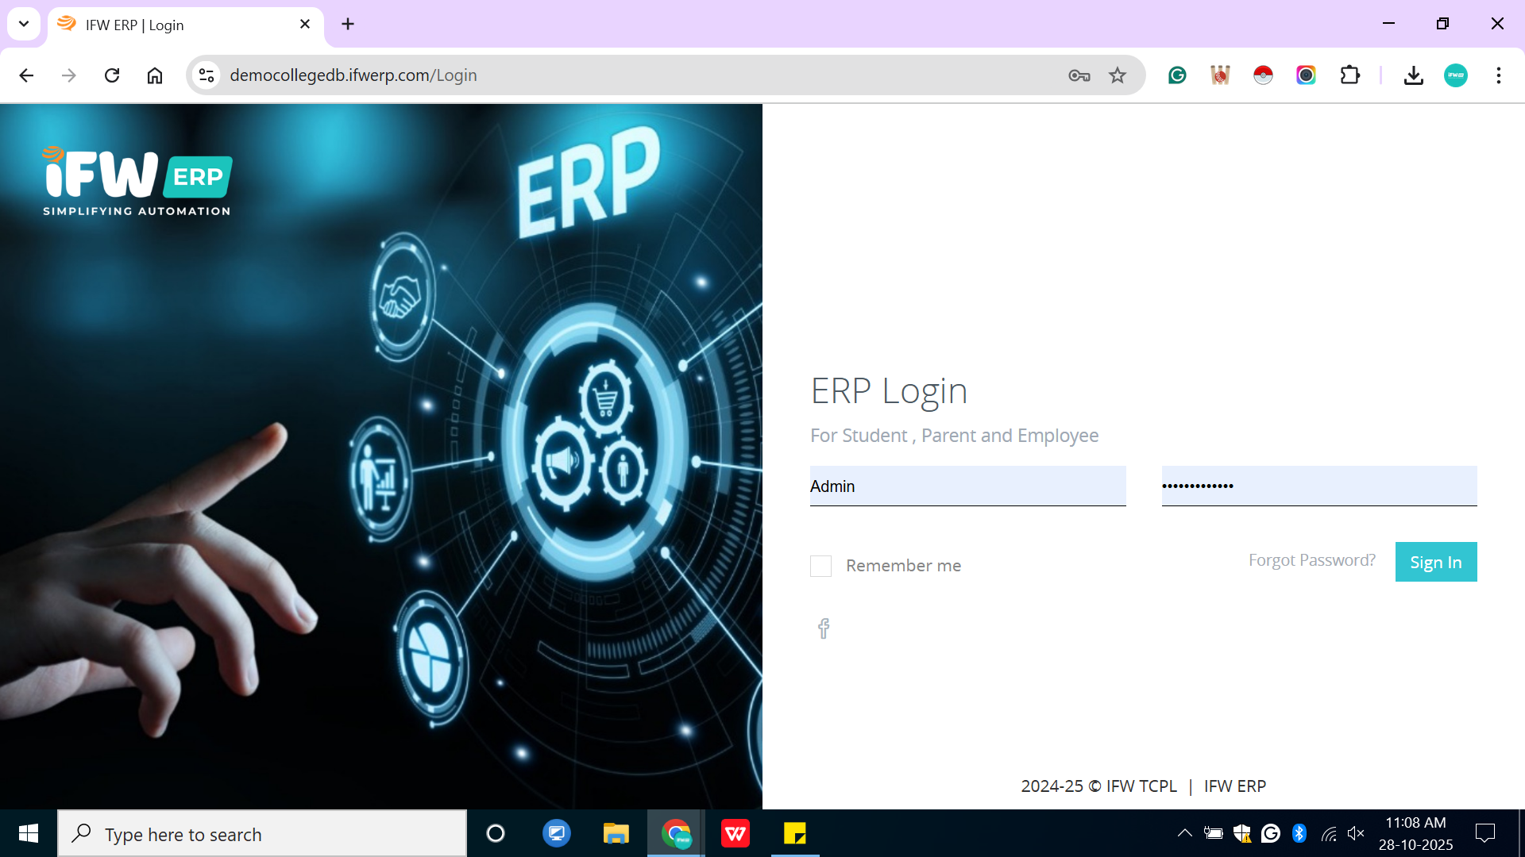
Task: Open the saved password key icon
Action: point(1079,75)
